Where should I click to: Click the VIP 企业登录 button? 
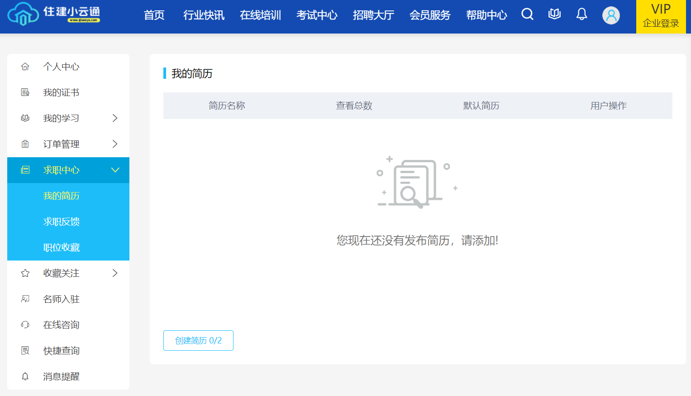point(661,16)
